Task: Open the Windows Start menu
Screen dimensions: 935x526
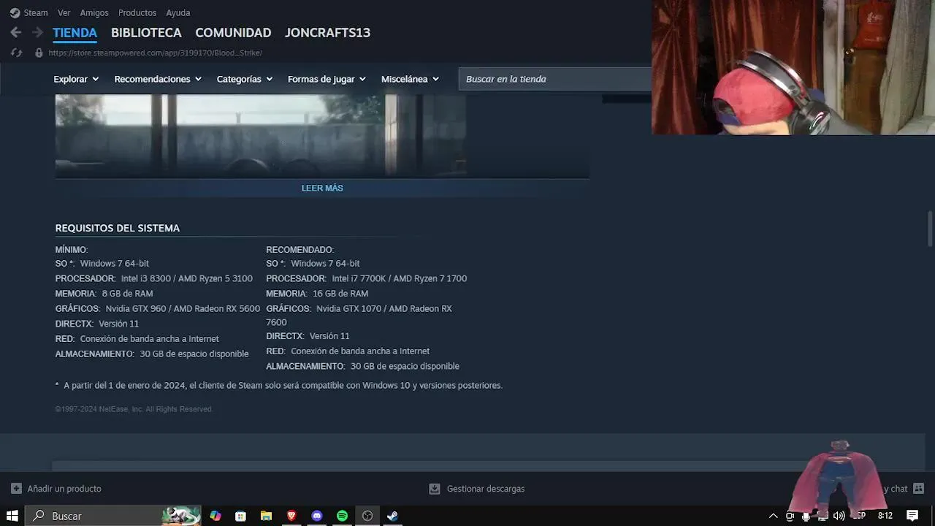Action: pyautogui.click(x=12, y=516)
